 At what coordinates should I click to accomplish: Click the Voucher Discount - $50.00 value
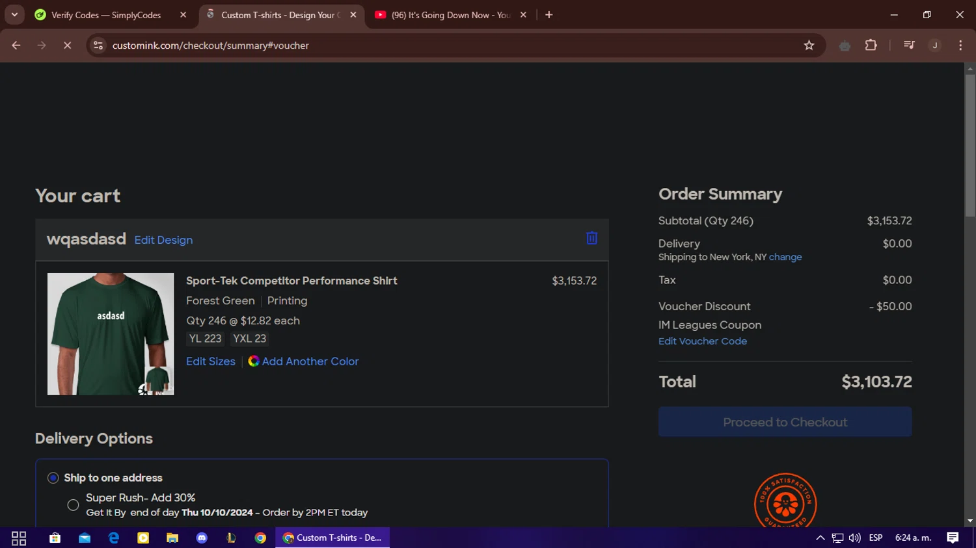pyautogui.click(x=890, y=306)
